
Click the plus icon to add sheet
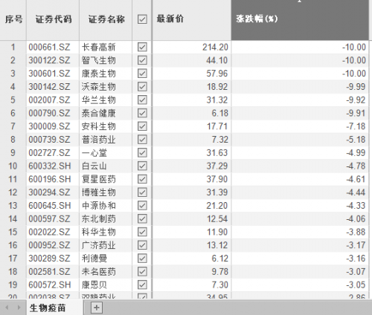97,308
